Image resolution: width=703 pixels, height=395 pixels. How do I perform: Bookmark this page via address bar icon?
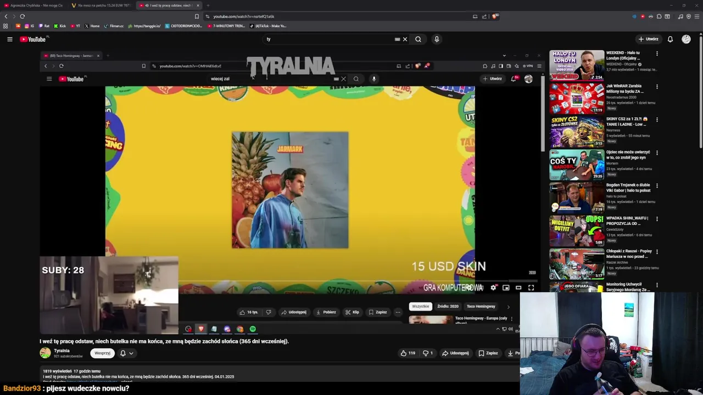[x=197, y=16]
